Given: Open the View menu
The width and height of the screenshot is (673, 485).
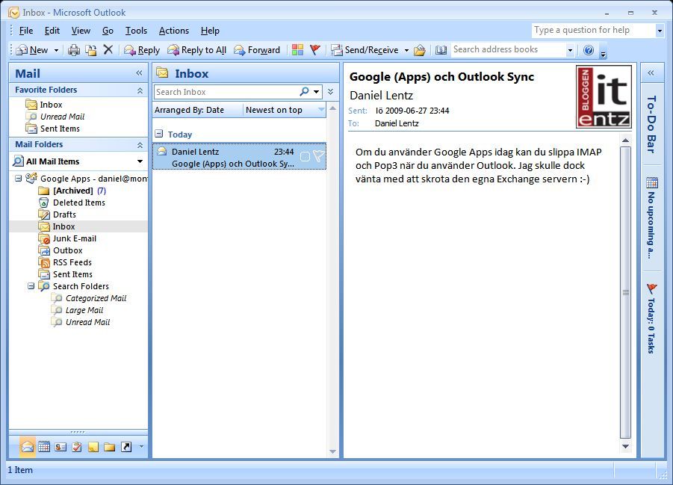Looking at the screenshot, I should [81, 31].
